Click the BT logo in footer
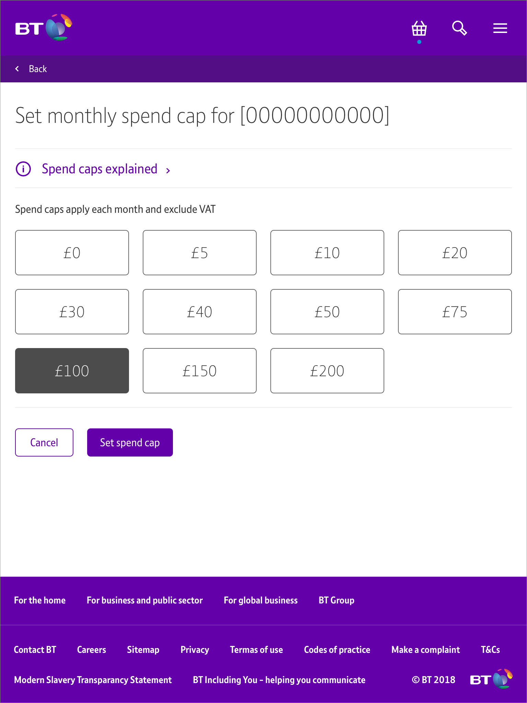Screen dimensions: 527x703 (x=491, y=679)
